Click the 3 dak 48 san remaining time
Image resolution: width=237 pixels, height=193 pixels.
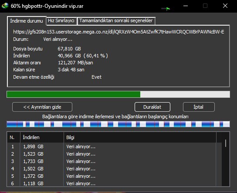coord(71,70)
